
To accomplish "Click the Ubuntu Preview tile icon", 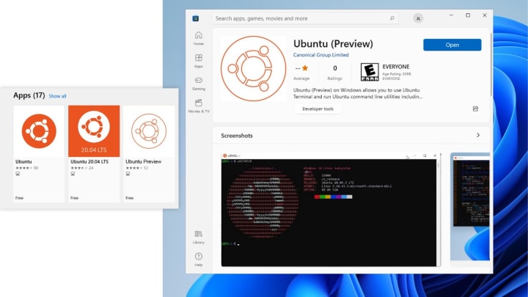I will pyautogui.click(x=149, y=131).
